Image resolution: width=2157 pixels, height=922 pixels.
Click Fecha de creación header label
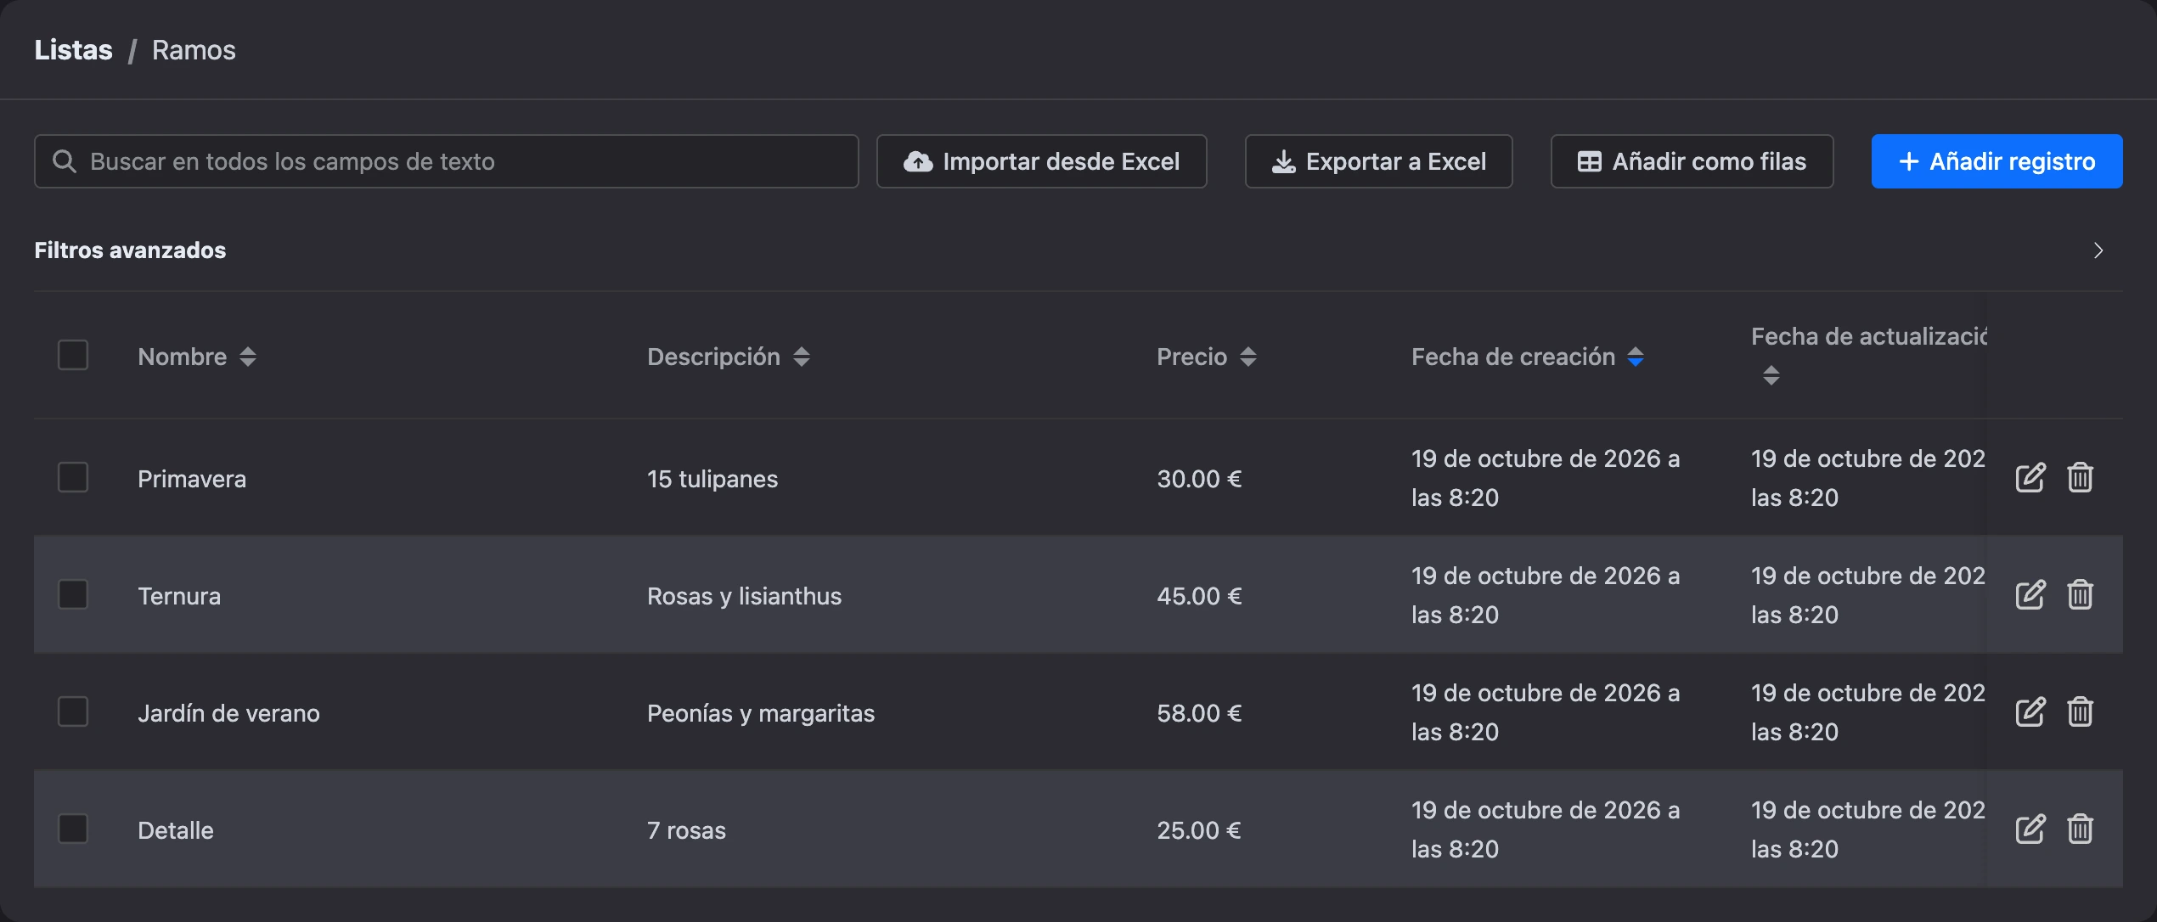tap(1513, 357)
